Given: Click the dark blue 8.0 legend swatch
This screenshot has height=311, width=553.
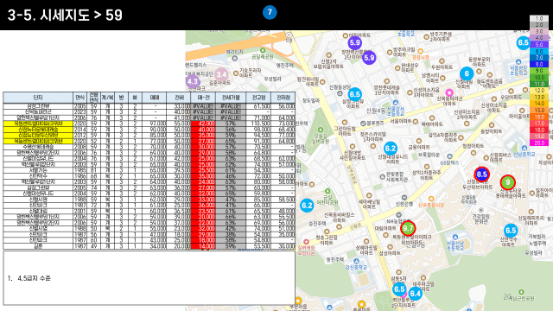Looking at the screenshot, I should [x=539, y=64].
